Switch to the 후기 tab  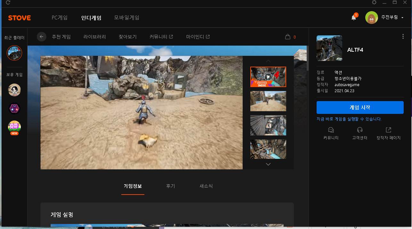coord(170,186)
